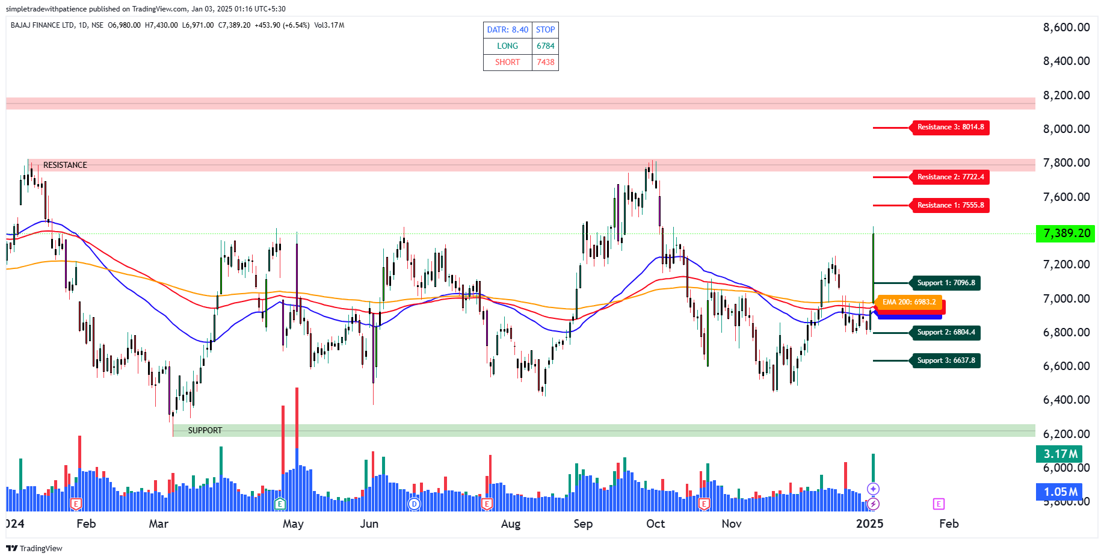Click the purple lightning bolt icon at 2025
Screen dimensions: 1104x559
click(873, 504)
